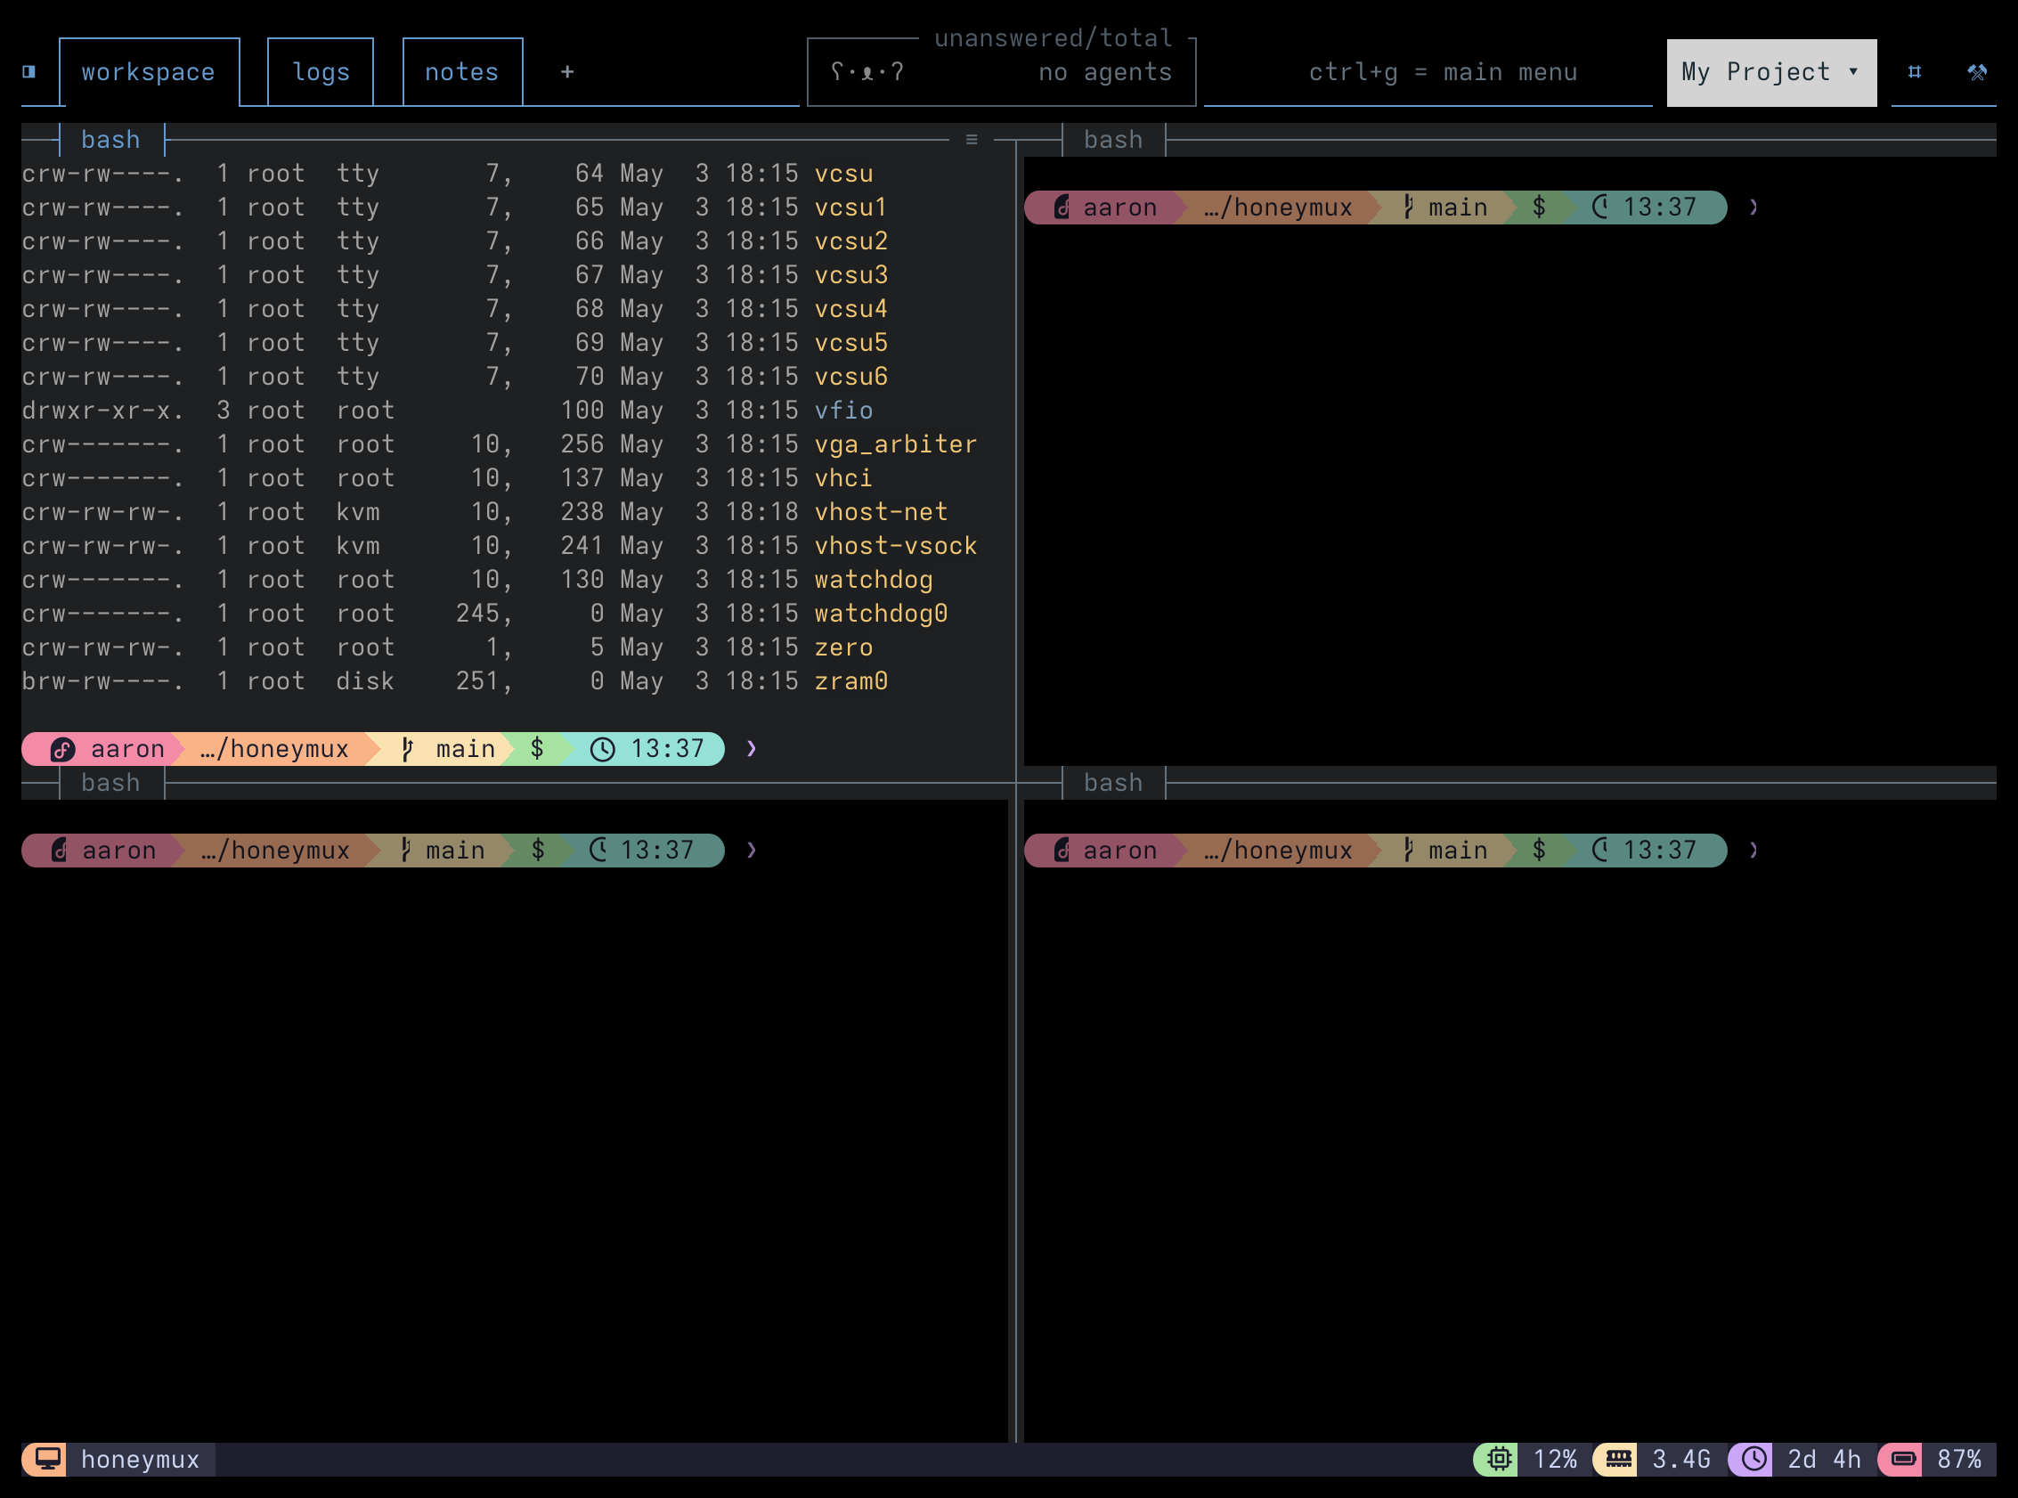Click the uptime clock icon in status bar
2018x1498 pixels.
coord(1754,1459)
